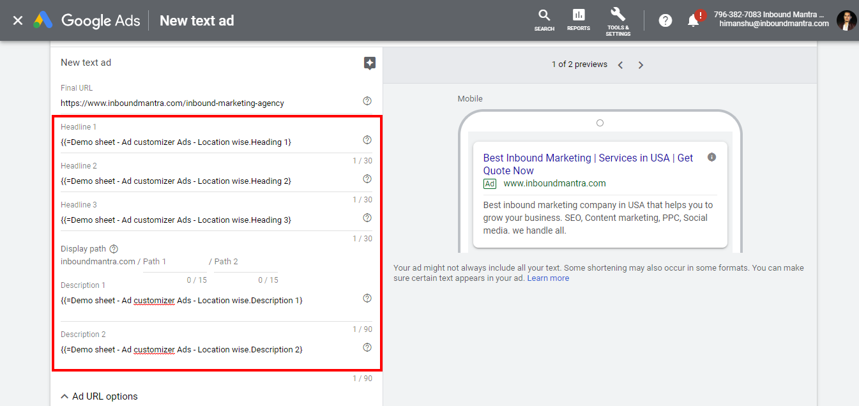Click the www.inboundmantra.com URL in preview
The height and width of the screenshot is (406, 859).
[x=554, y=184]
